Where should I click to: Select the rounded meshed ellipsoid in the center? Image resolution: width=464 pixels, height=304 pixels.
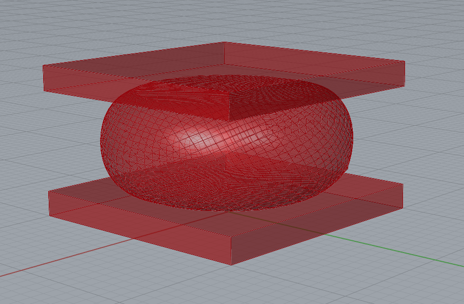coord(227,143)
